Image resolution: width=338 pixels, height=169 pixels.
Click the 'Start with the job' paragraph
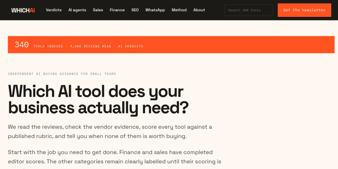114,159
